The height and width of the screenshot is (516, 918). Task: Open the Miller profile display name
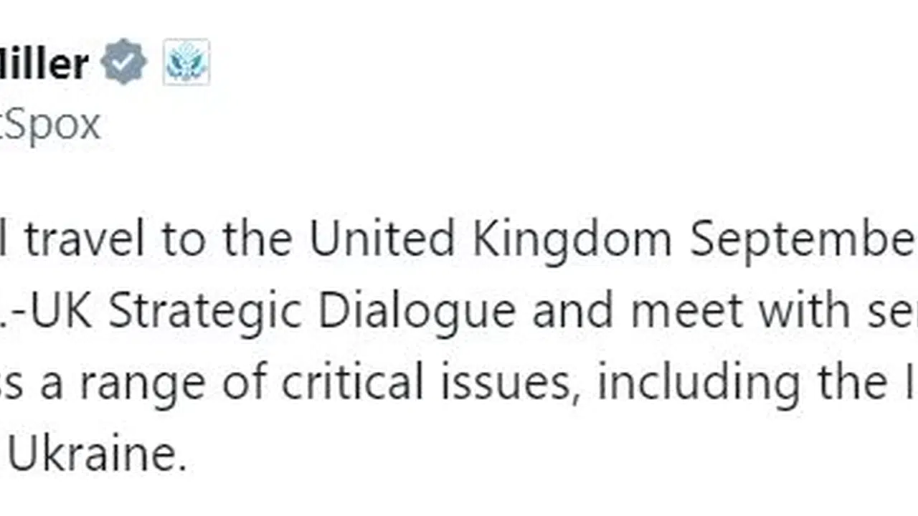(44, 63)
